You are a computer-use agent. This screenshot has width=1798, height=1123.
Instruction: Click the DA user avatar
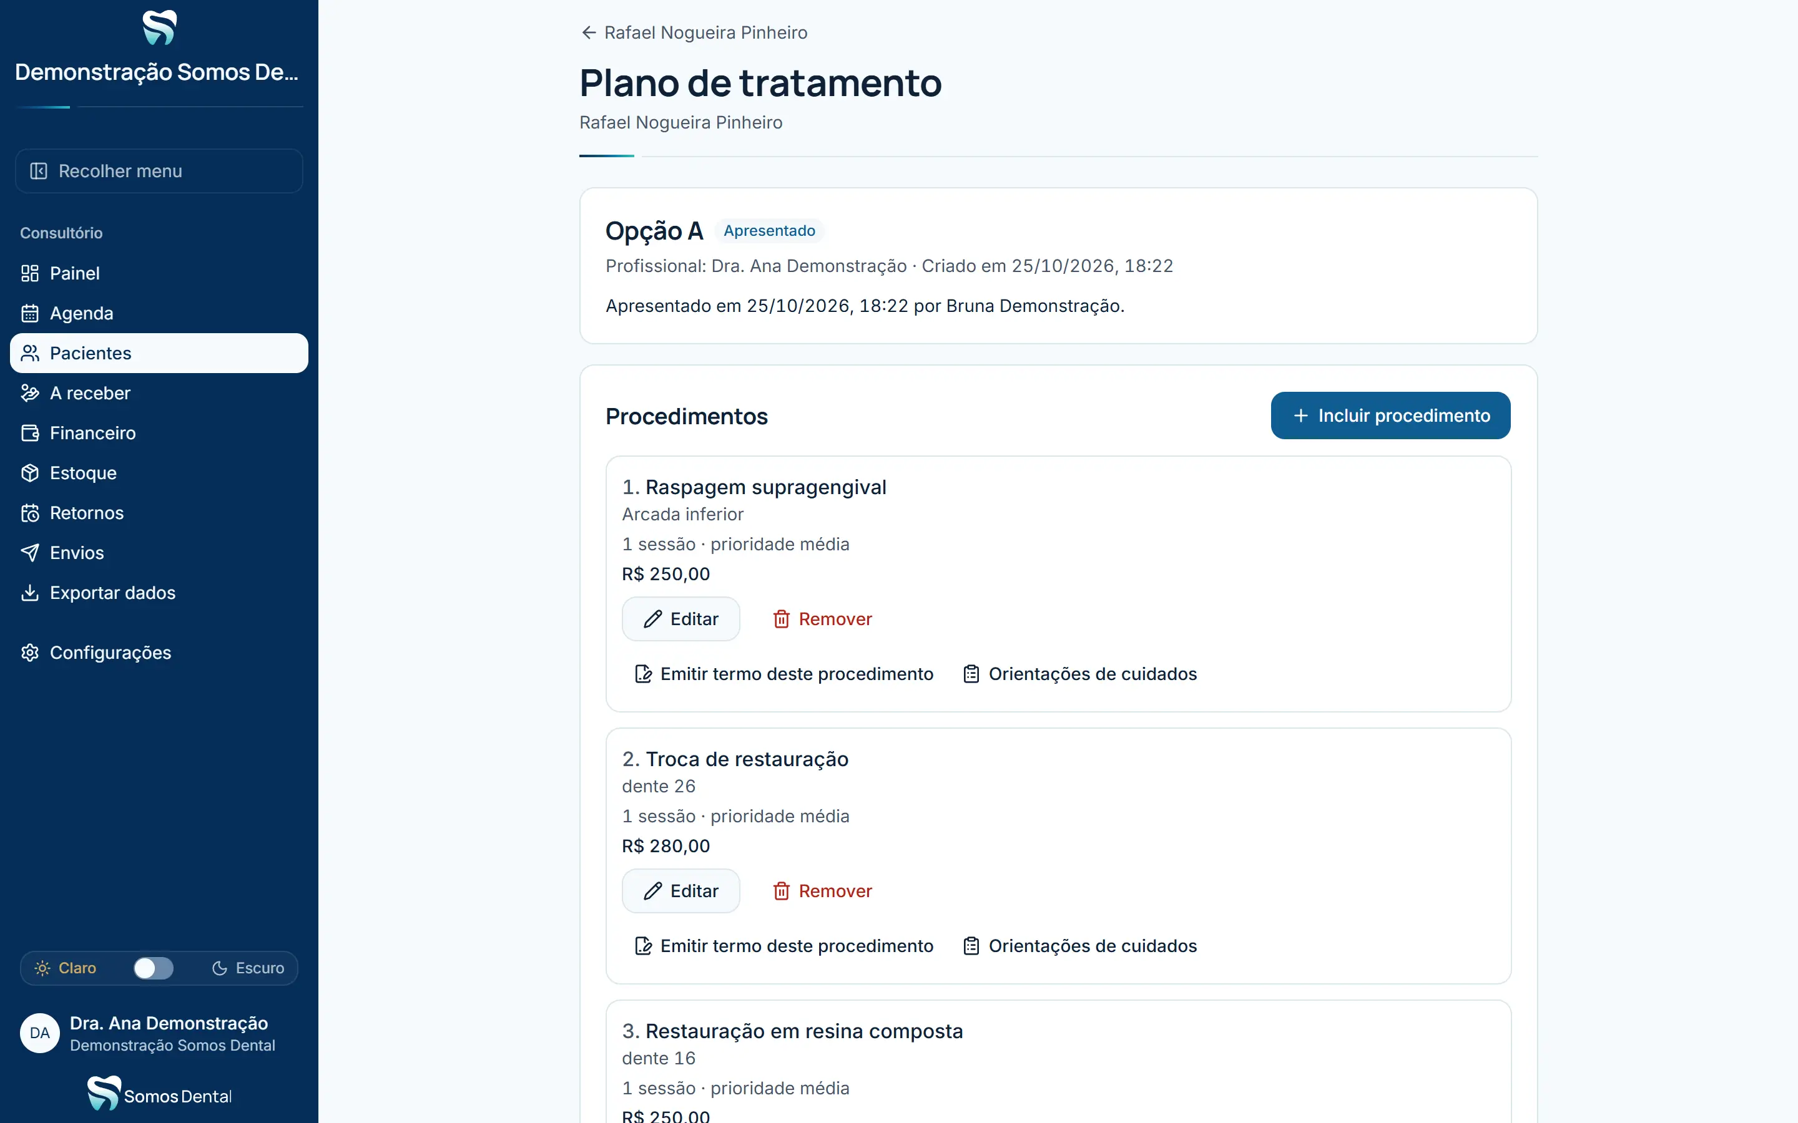pos(39,1033)
